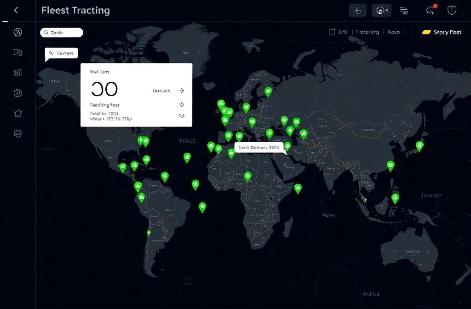Image resolution: width=471 pixels, height=309 pixels.
Task: Open the globe face sidebar icon
Action: [x=18, y=32]
